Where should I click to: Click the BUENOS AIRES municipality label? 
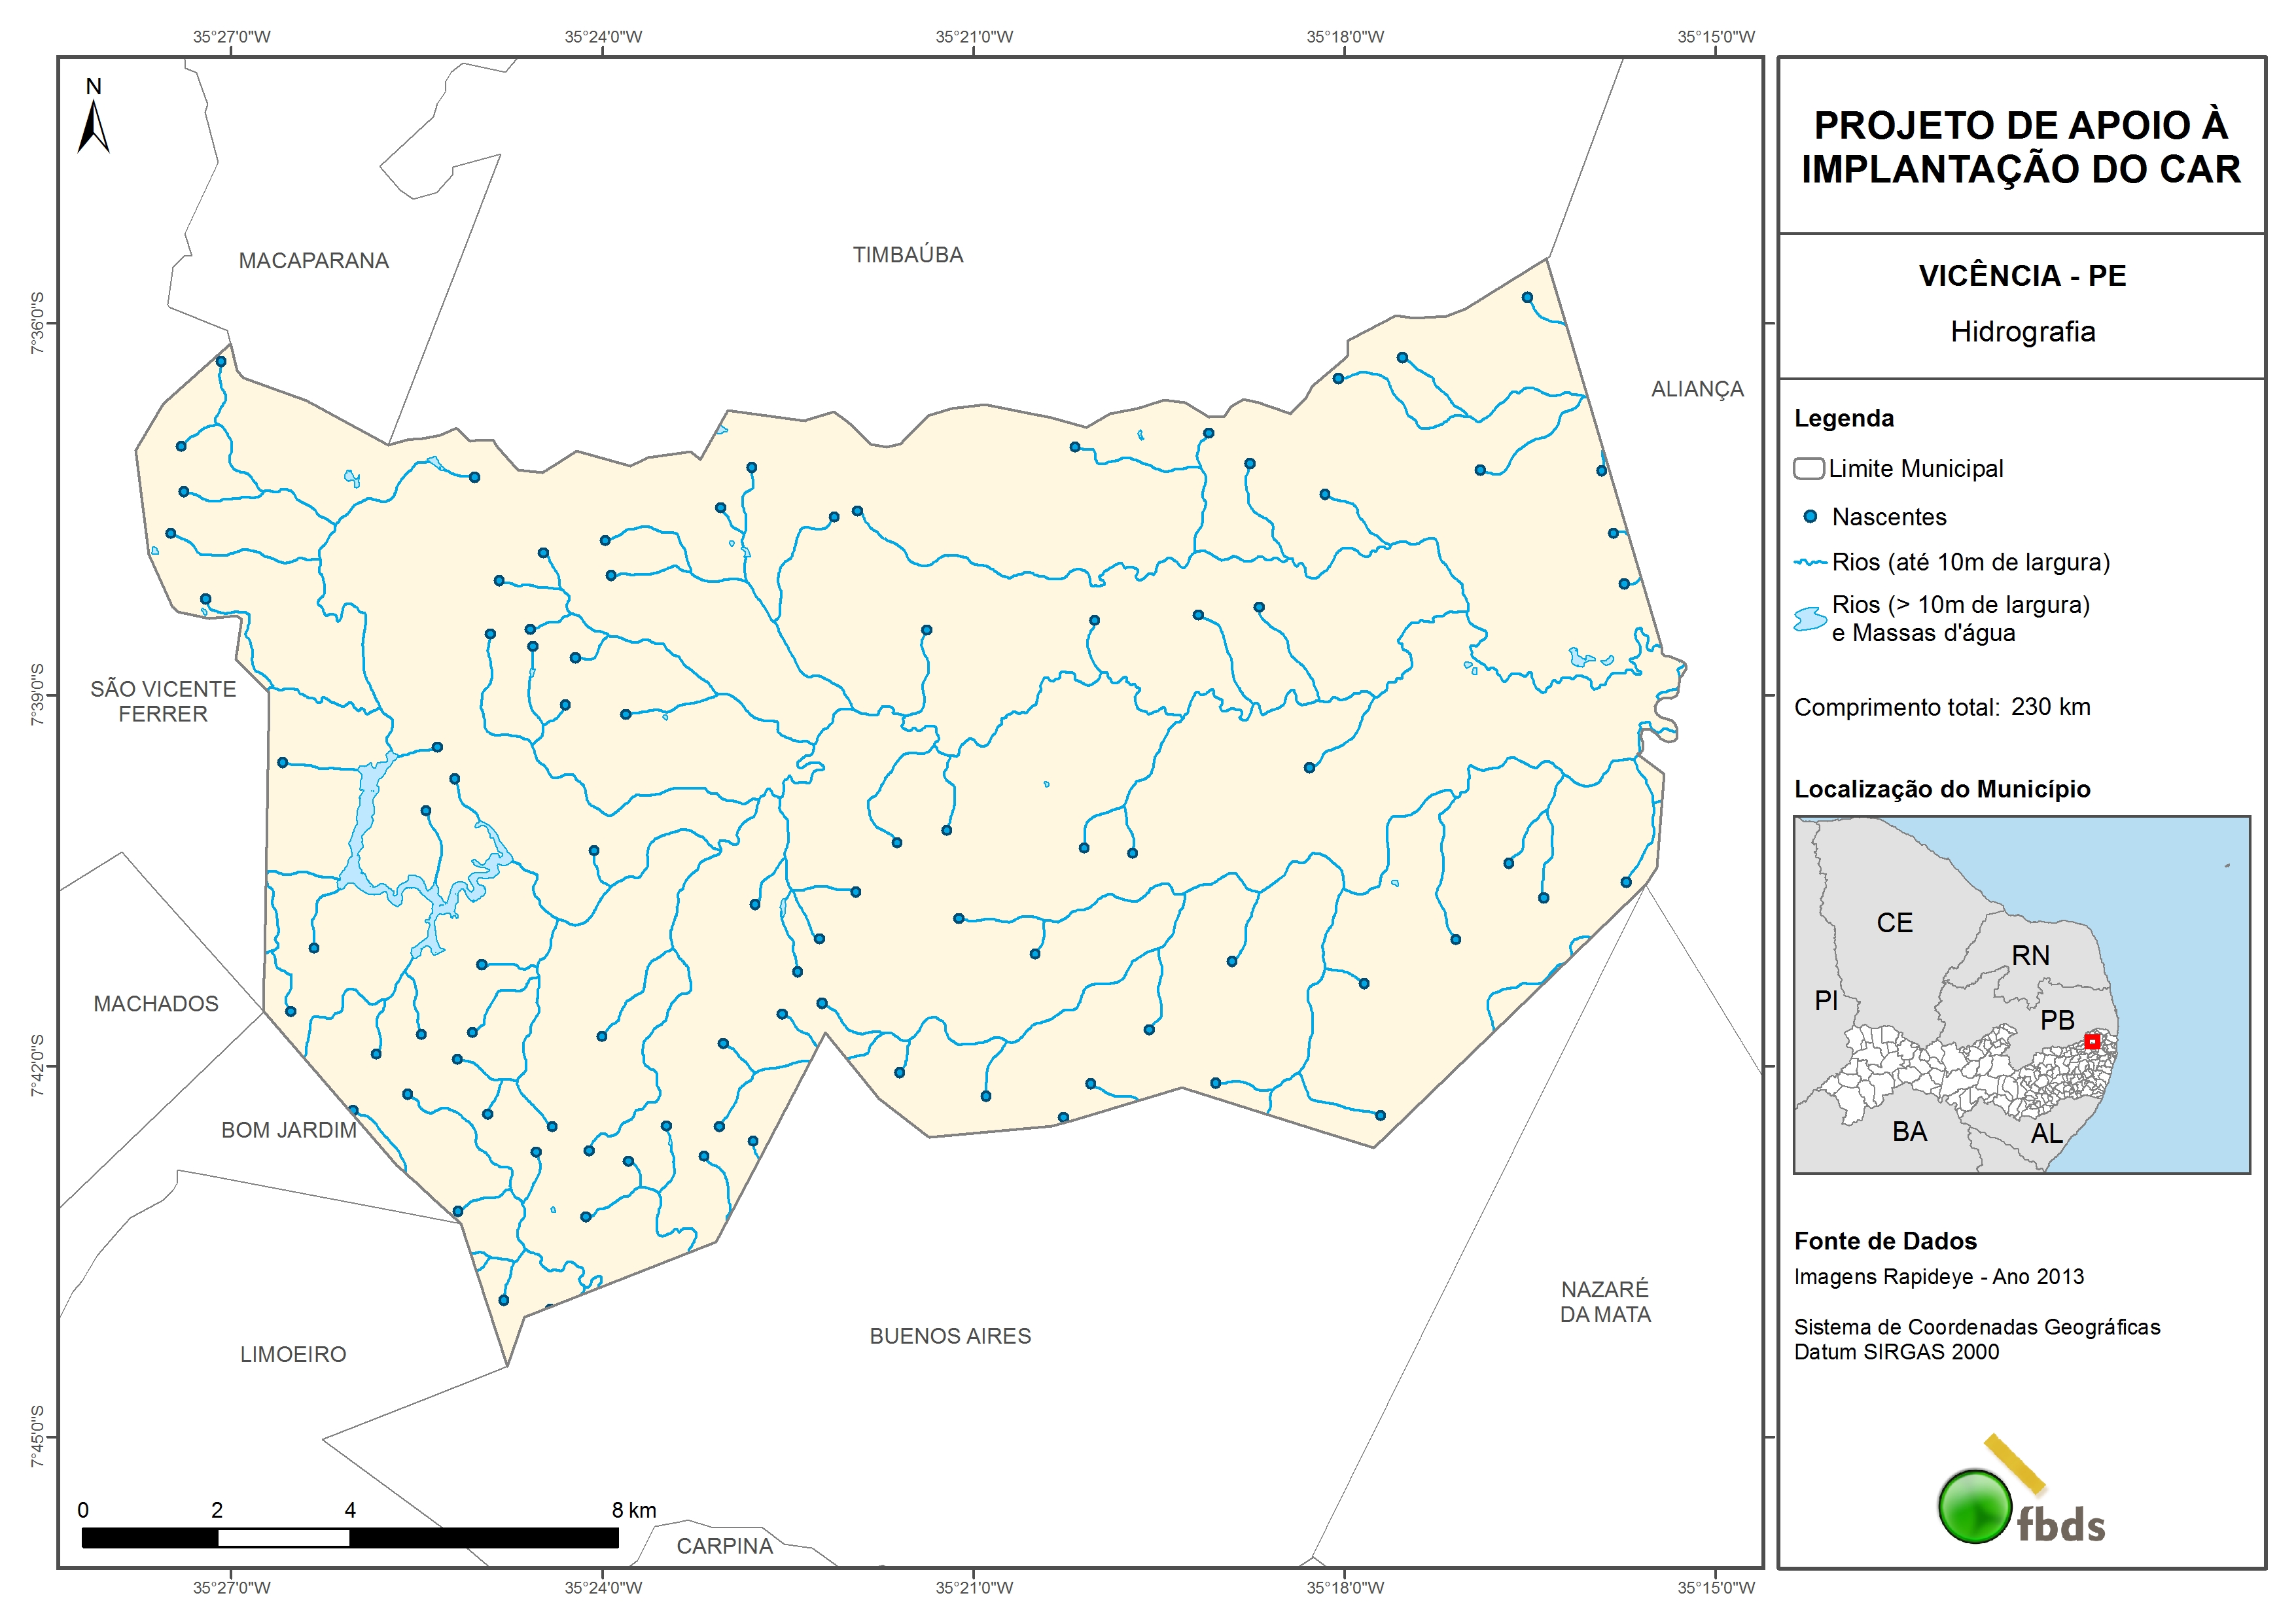tap(950, 1336)
